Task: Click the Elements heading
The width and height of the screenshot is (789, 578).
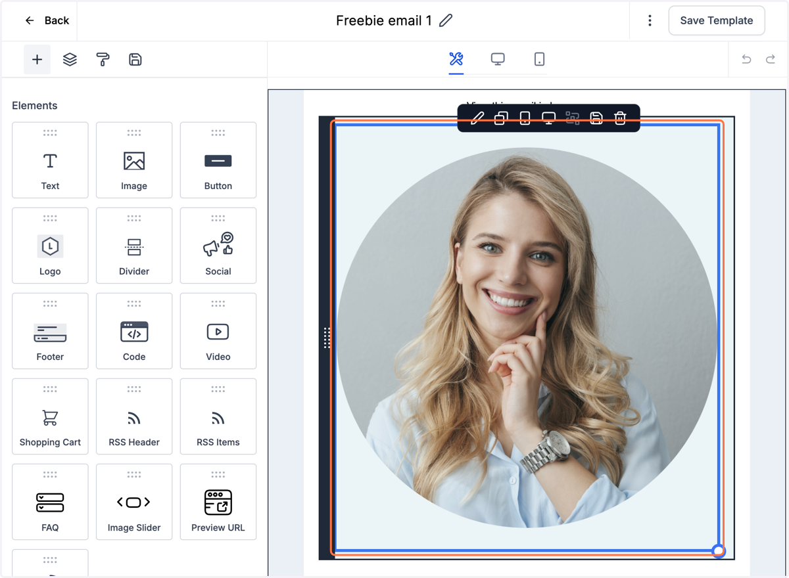Action: coord(35,106)
